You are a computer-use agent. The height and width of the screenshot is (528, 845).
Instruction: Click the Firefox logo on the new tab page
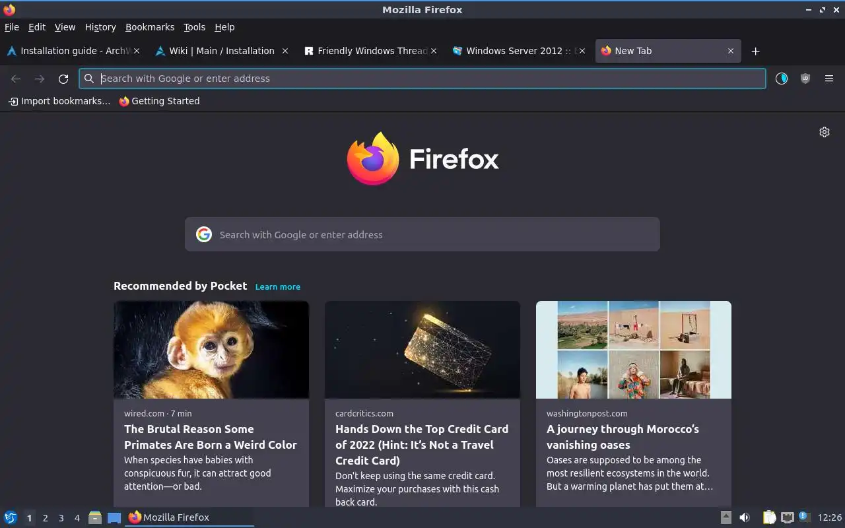pos(373,158)
